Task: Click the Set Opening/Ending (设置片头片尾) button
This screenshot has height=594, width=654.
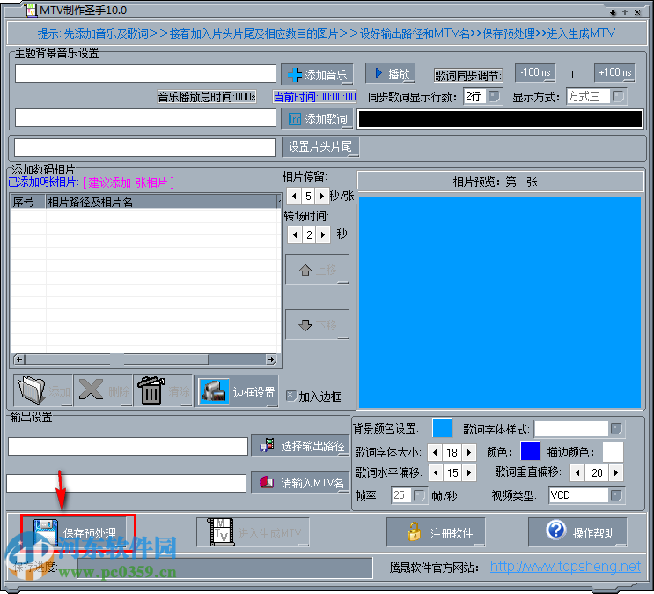Action: point(320,146)
